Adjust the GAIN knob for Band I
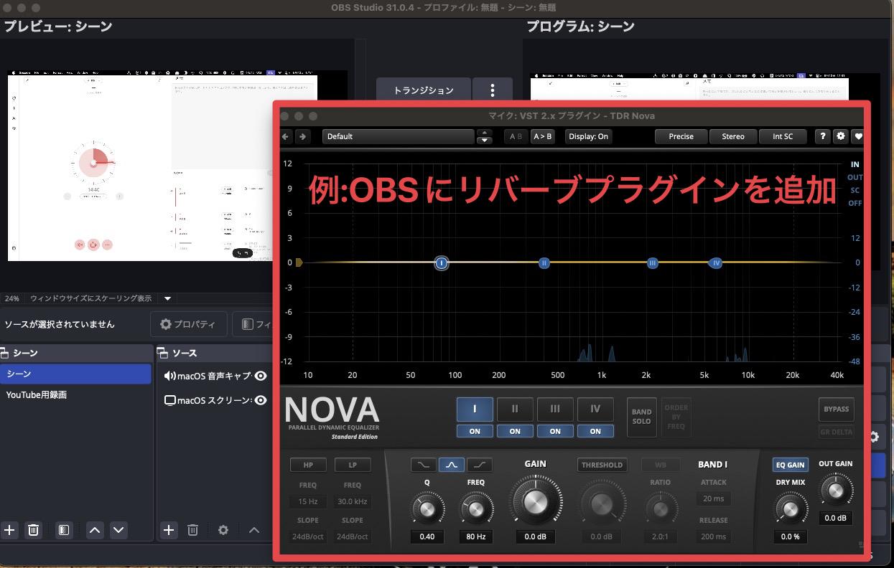This screenshot has width=894, height=568. pyautogui.click(x=536, y=503)
